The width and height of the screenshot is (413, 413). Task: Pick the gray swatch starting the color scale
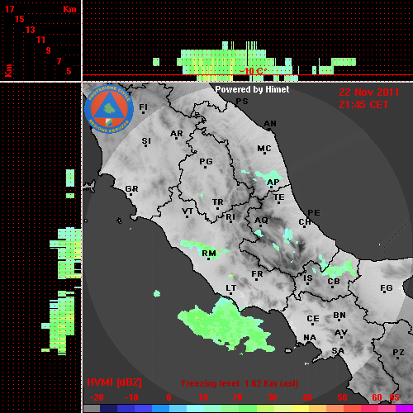tap(92, 408)
